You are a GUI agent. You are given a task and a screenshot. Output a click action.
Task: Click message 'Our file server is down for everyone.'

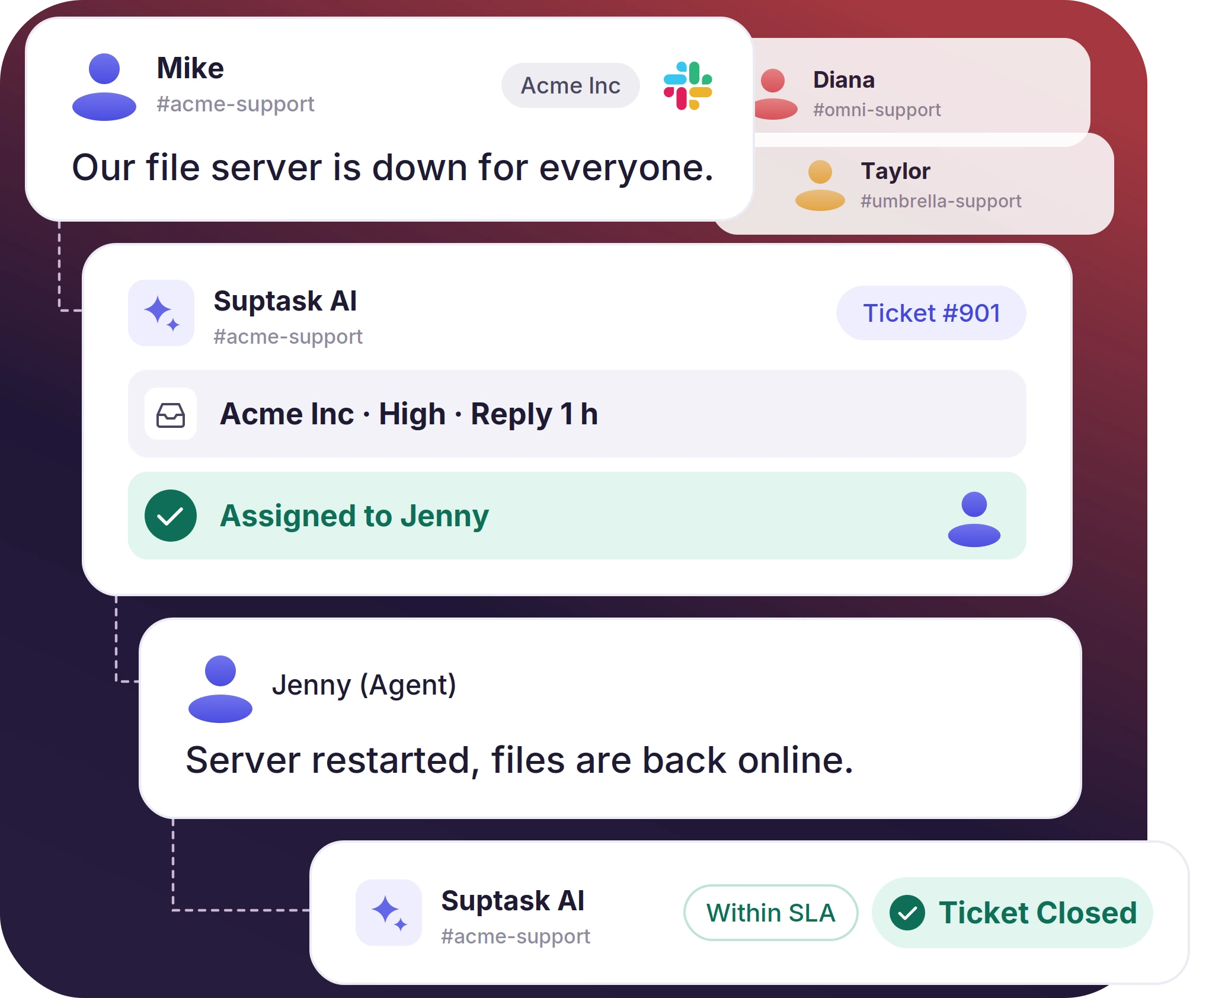point(392,168)
